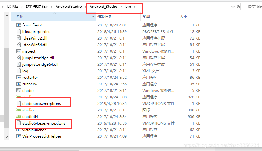Click the 图标 type cell
The width and height of the screenshot is (262, 151).
(146, 110)
